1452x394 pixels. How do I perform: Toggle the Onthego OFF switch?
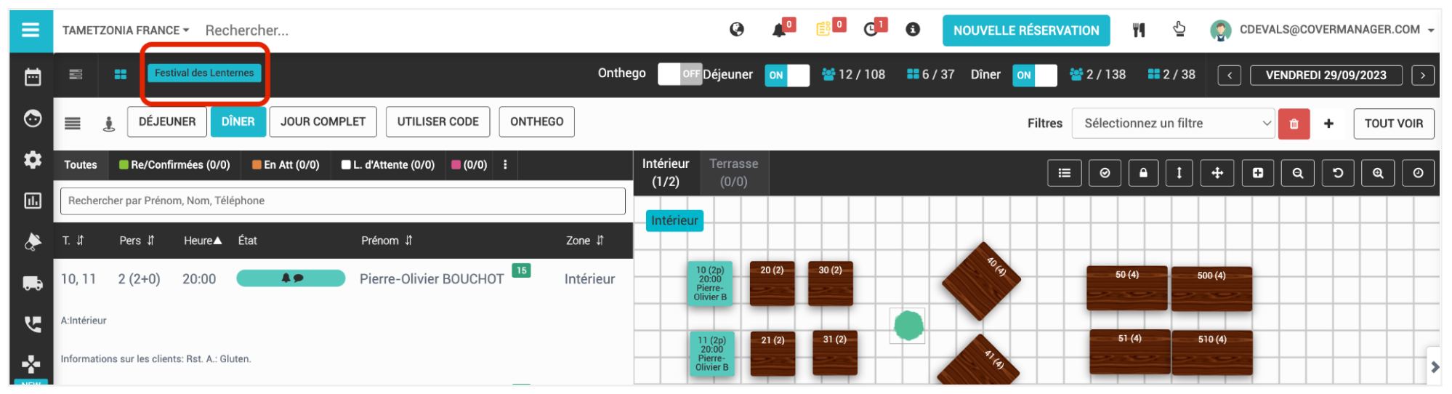pyautogui.click(x=679, y=74)
